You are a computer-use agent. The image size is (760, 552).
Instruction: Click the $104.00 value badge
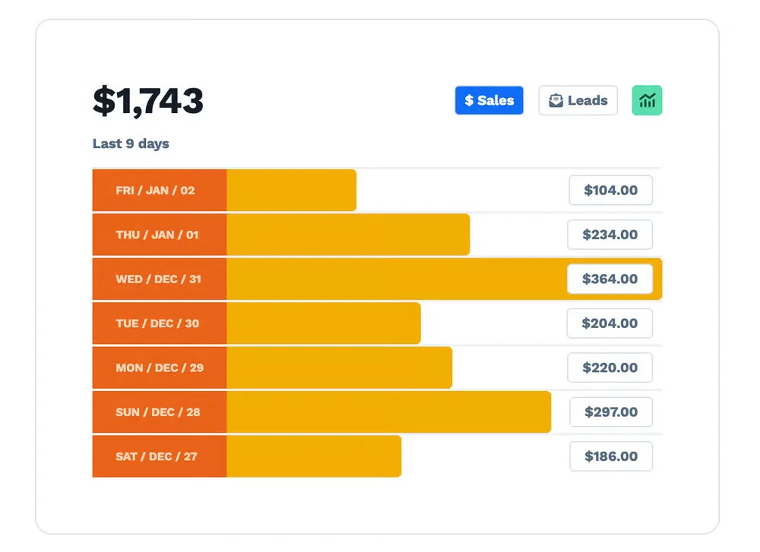(x=610, y=191)
